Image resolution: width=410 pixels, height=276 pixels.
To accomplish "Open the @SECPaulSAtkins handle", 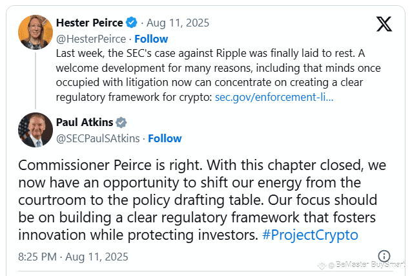I will point(97,138).
